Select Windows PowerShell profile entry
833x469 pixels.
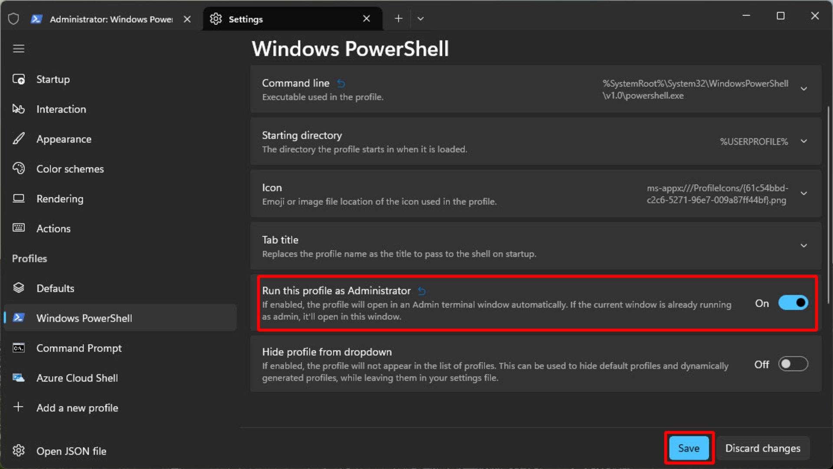[120, 318]
